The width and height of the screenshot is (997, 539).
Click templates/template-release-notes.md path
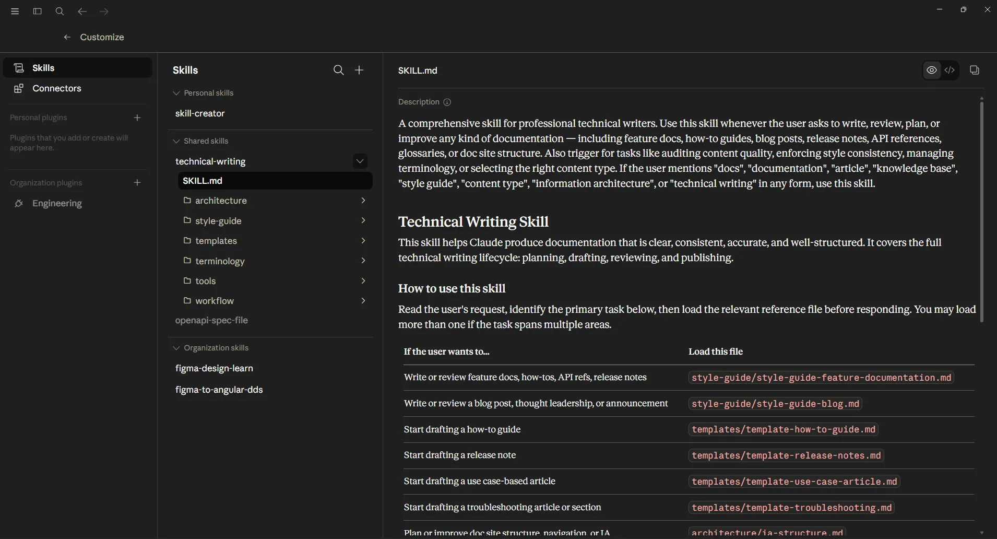pos(786,455)
